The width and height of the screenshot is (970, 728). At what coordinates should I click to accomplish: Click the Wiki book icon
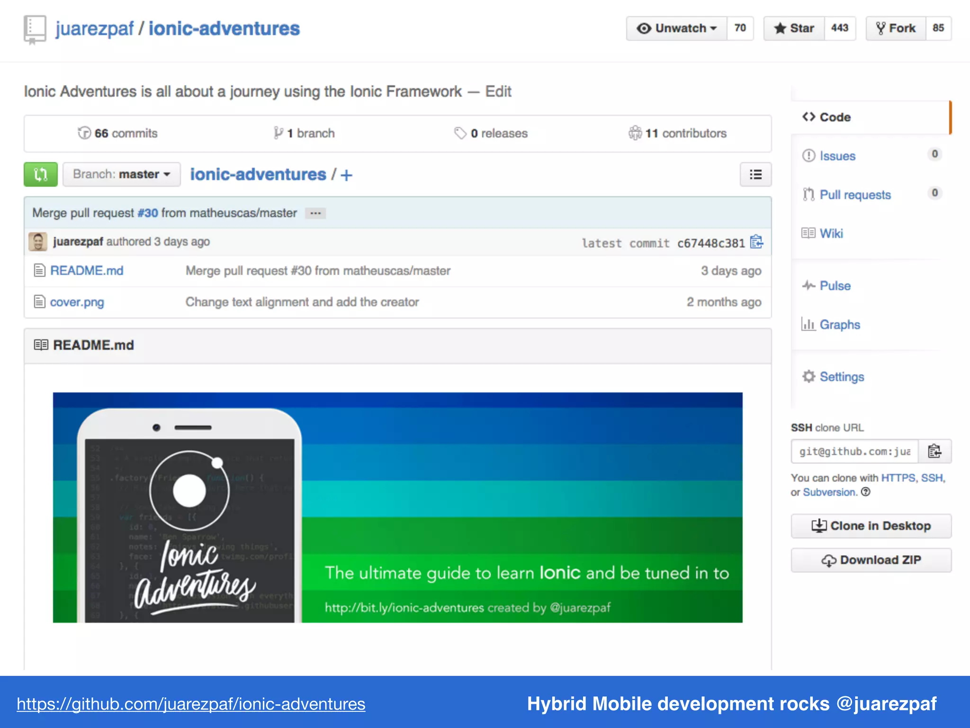[808, 233]
